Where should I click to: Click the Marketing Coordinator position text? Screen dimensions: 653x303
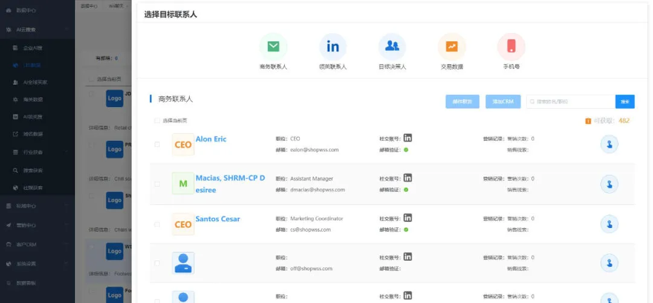[316, 218]
